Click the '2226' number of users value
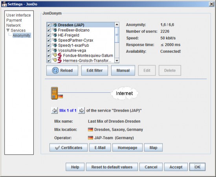Screen dimensions: 216x177 coord(165,31)
